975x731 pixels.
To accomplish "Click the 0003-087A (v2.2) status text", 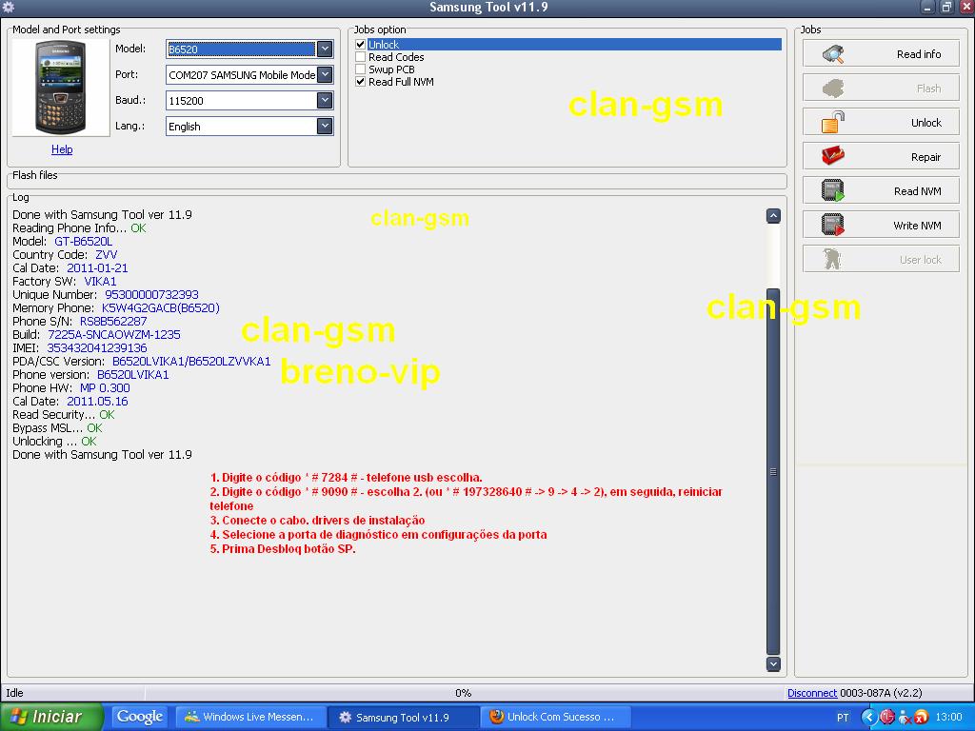I will tap(881, 693).
